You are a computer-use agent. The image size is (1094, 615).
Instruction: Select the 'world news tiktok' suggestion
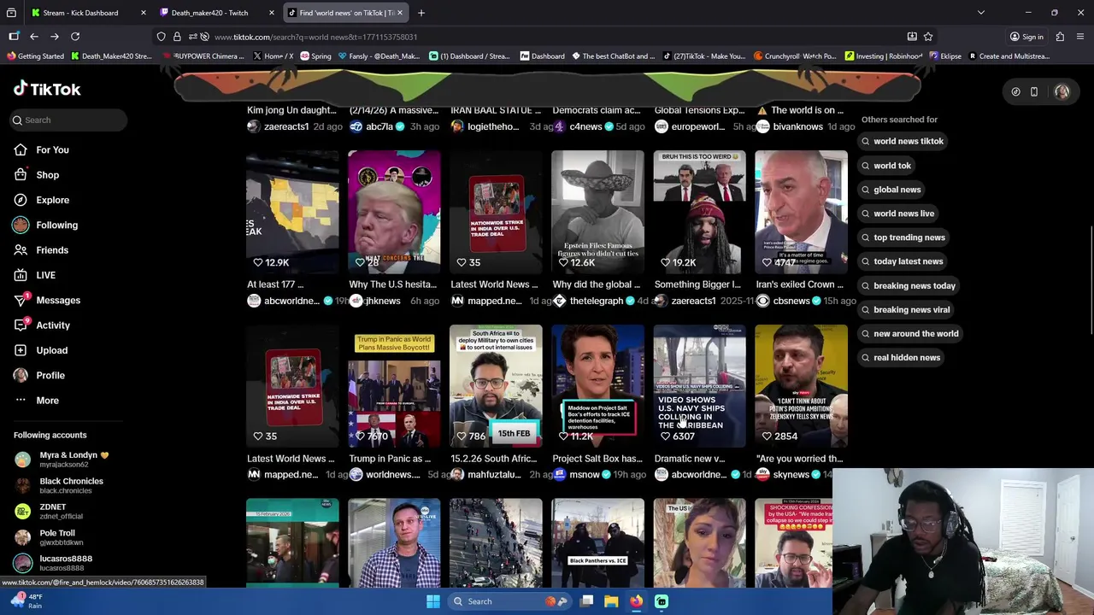pos(903,141)
